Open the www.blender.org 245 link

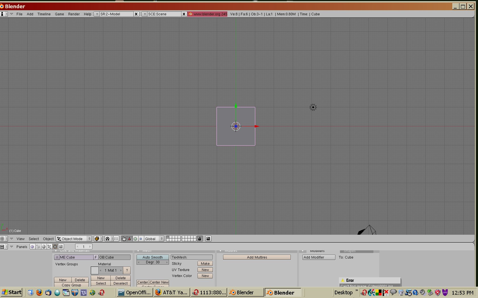207,14
